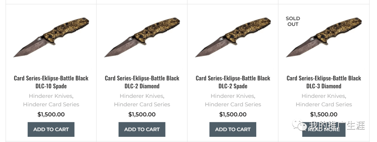
Task: Open Card Series-Eklipse DLC-2 Spade title link
Action: [233, 82]
